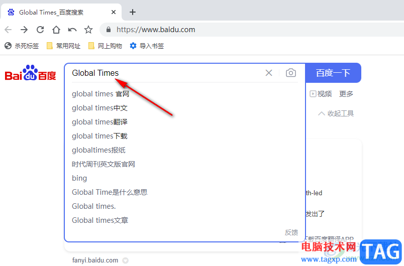Reload the Baidu page
The width and height of the screenshot is (404, 266).
[x=40, y=30]
